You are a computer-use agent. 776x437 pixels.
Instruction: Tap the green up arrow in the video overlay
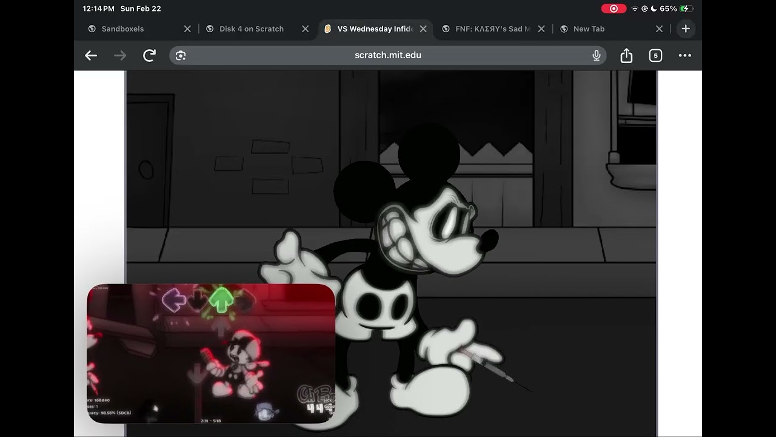222,300
